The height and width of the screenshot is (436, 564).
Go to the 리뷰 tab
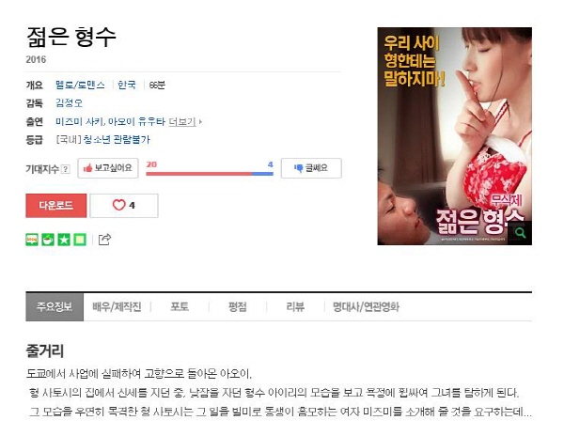[295, 307]
